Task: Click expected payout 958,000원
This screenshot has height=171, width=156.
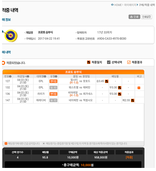Action: (101, 157)
